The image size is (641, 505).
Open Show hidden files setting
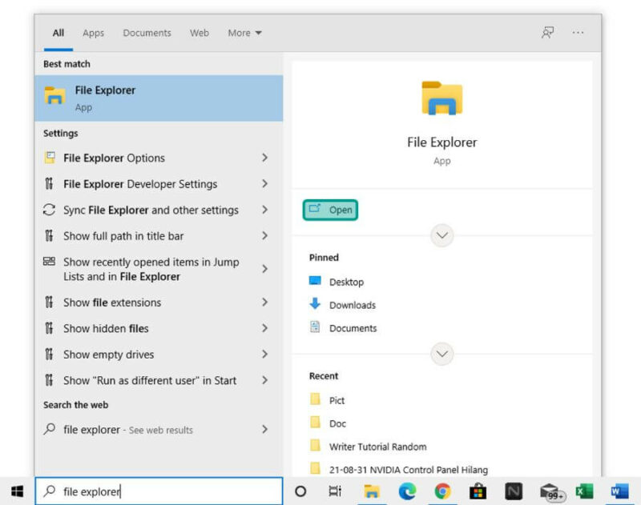pyautogui.click(x=159, y=328)
